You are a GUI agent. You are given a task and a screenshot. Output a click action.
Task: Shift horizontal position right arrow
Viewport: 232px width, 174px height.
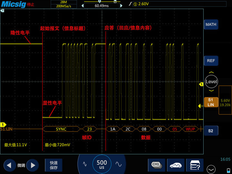click(121, 6)
